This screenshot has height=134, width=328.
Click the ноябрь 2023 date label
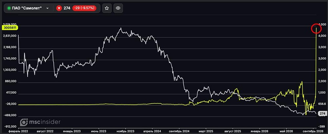pyautogui.click(x=126, y=132)
